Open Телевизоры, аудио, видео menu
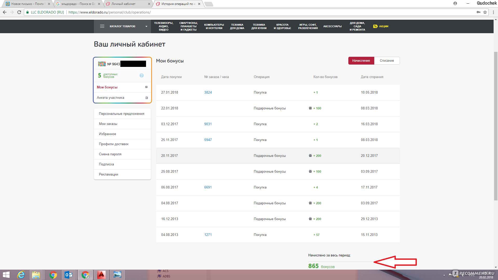Viewport: 498px width, 280px height. pos(163,26)
